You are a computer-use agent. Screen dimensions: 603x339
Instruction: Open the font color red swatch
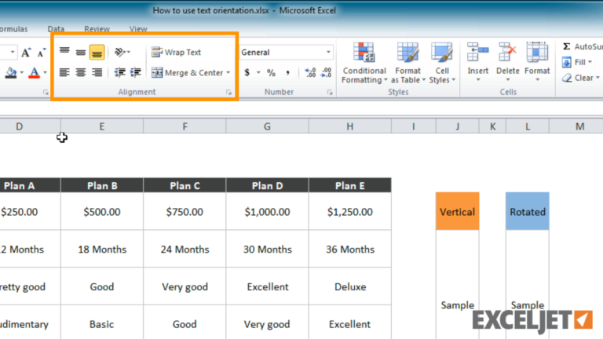click(34, 73)
